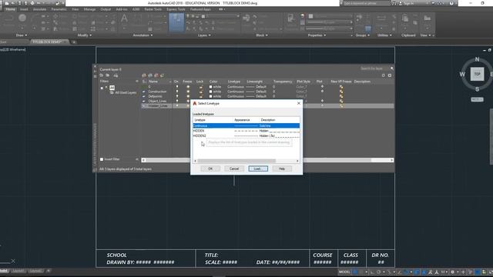Viewport: 493px width, 277px height.
Task: Click New Layer VP Frozen icon
Action: (150, 75)
